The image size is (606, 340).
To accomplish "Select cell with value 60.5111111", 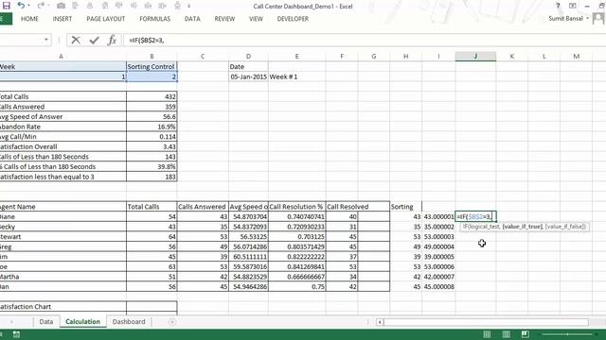I will [x=248, y=257].
